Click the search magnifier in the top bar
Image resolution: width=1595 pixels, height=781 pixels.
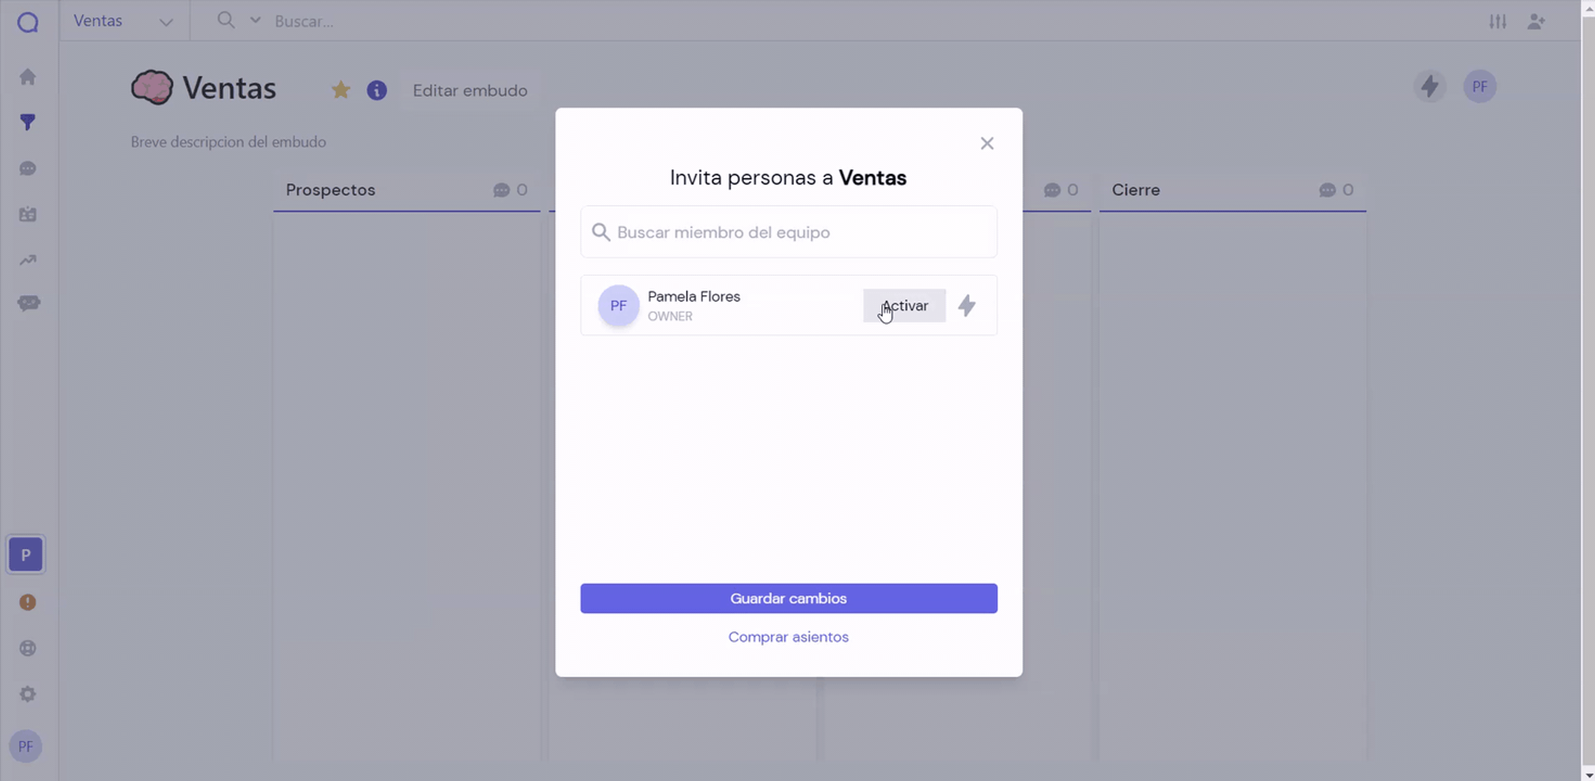pyautogui.click(x=226, y=20)
